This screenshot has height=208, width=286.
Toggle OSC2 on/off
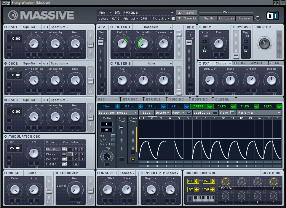coord(6,63)
